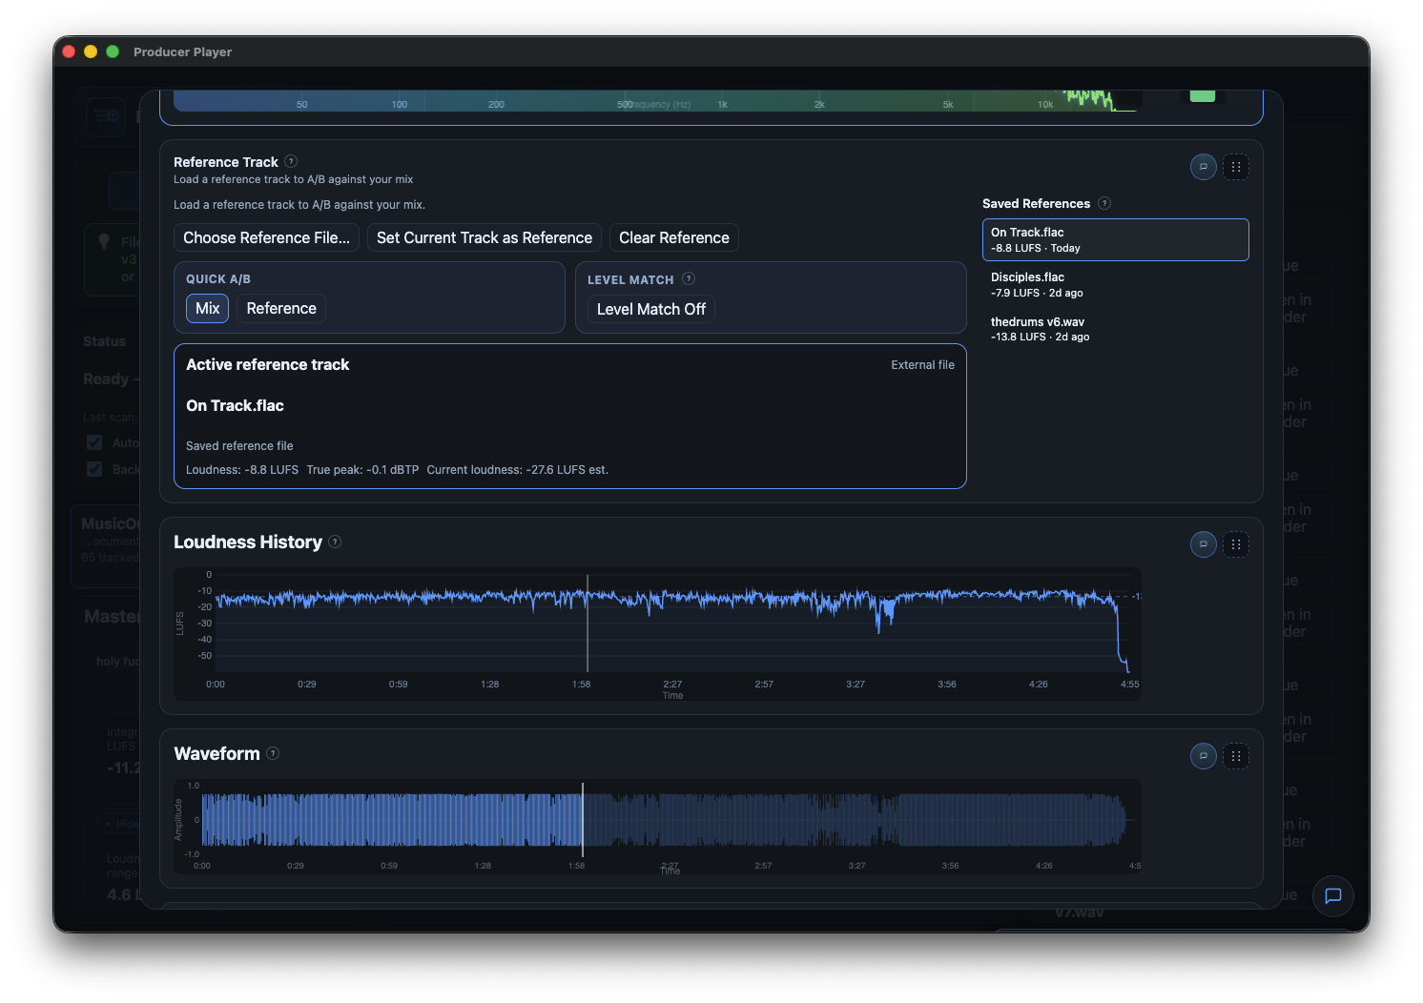Click Current loudness -27.6 LUFS est. text

(x=518, y=470)
